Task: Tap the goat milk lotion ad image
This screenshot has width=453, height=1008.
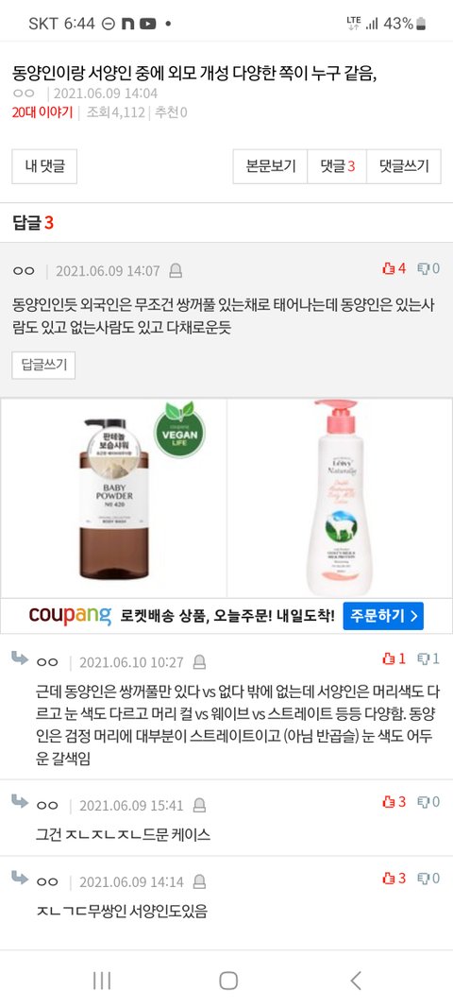Action: (339, 498)
